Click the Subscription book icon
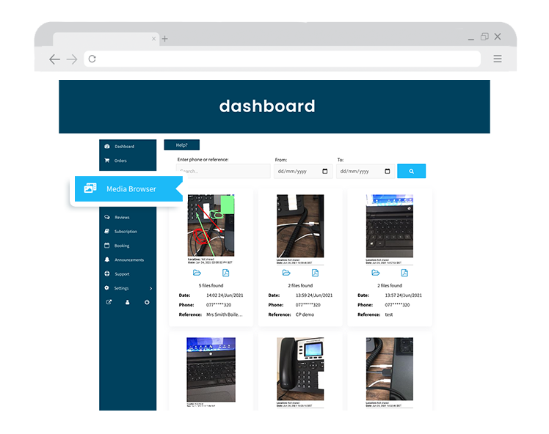The height and width of the screenshot is (434, 549). point(107,231)
